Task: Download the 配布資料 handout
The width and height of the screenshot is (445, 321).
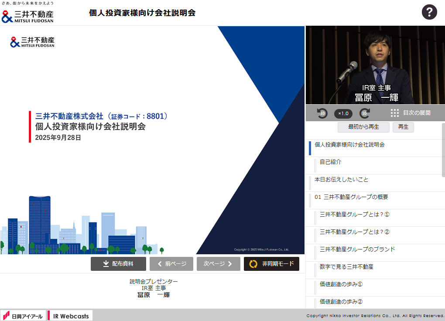Action: [118, 264]
